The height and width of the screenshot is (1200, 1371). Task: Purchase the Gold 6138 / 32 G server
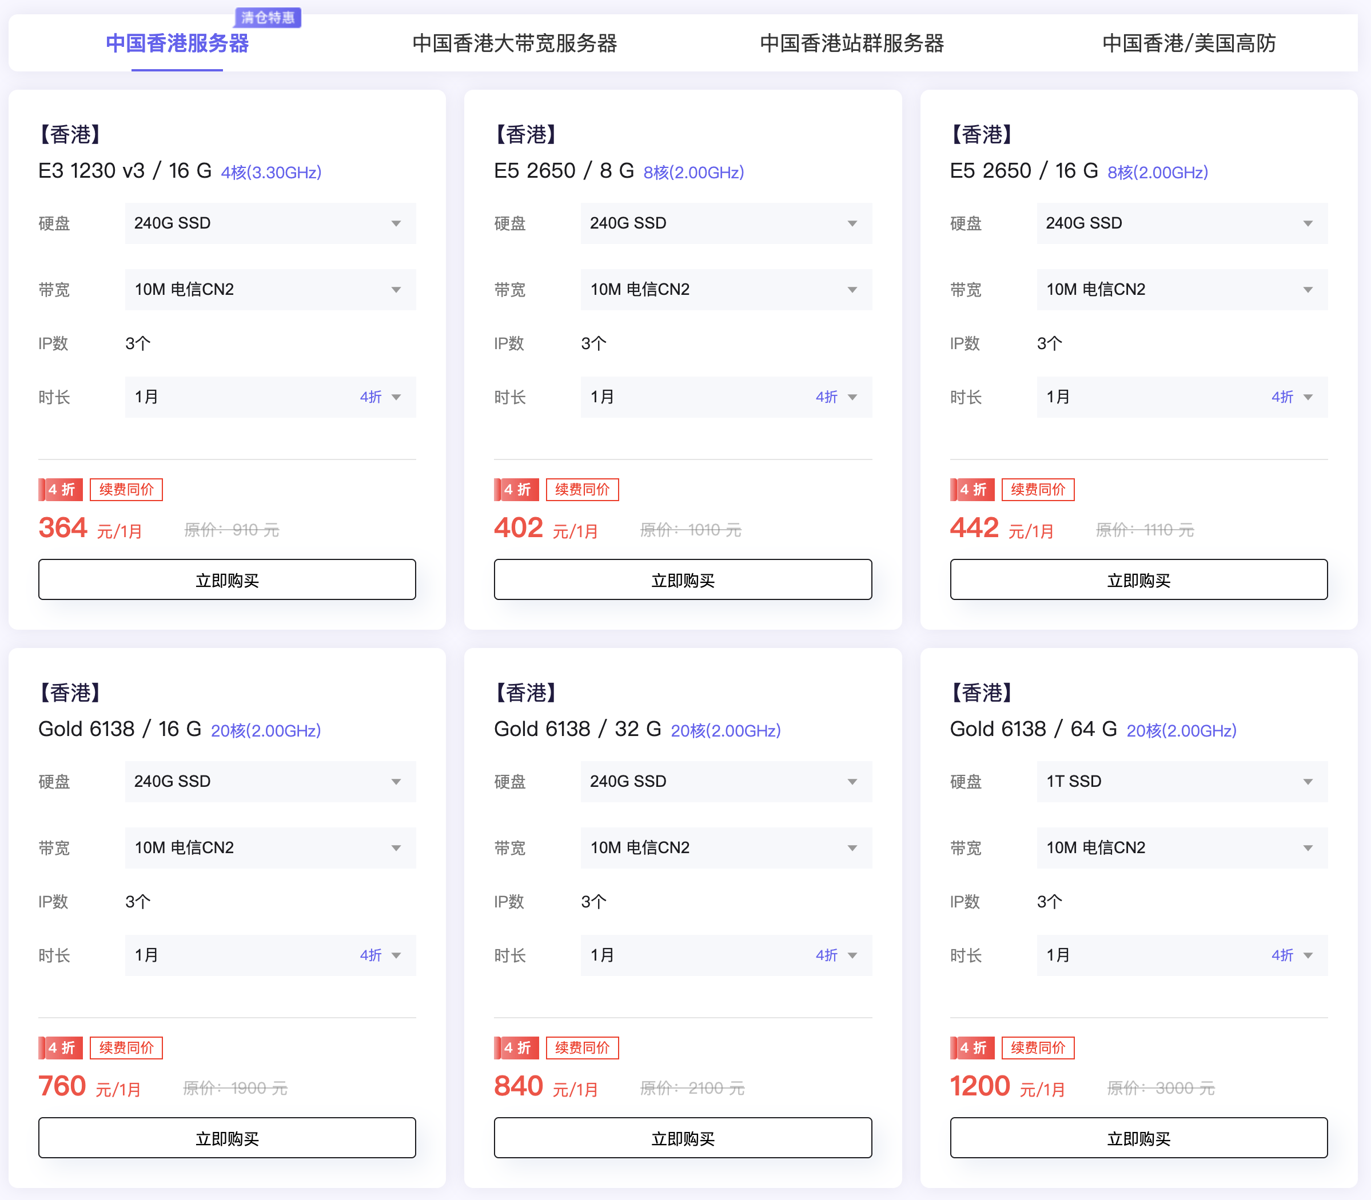click(683, 1138)
